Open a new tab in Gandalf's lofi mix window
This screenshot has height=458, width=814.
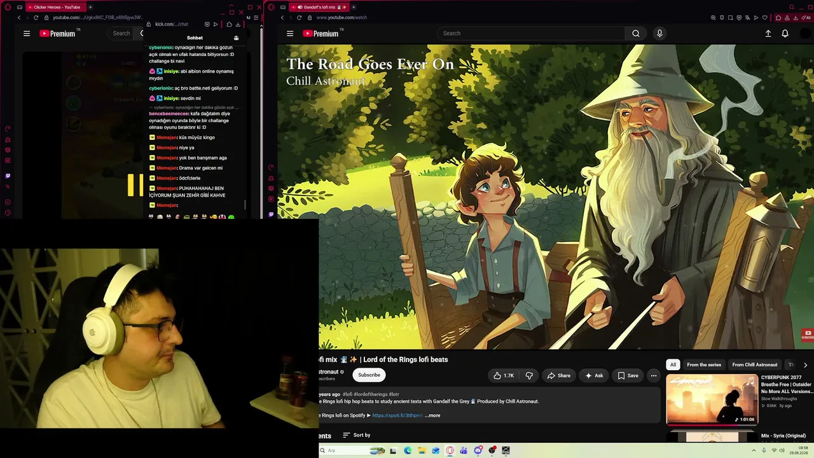354,7
